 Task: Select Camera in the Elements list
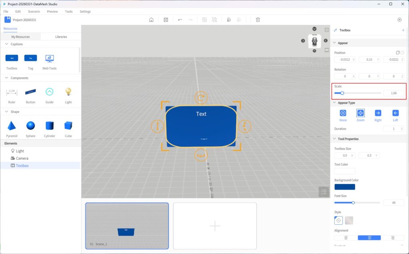22,158
